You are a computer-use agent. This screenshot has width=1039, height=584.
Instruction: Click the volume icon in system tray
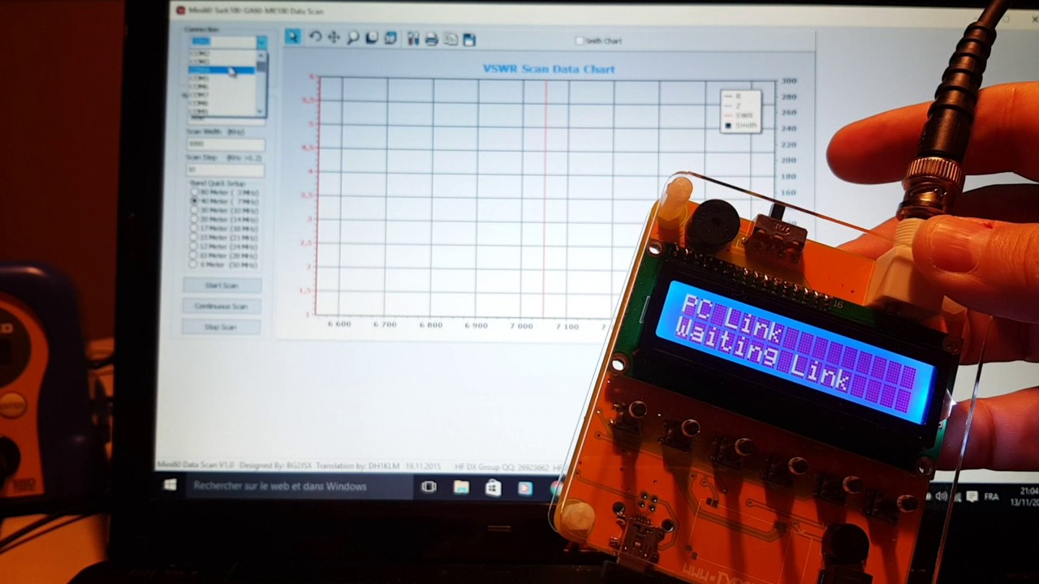point(942,496)
